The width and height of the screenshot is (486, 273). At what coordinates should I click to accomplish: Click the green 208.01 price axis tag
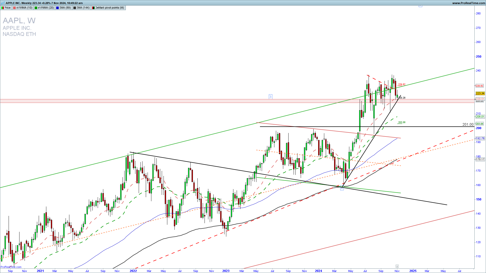pyautogui.click(x=480, y=117)
